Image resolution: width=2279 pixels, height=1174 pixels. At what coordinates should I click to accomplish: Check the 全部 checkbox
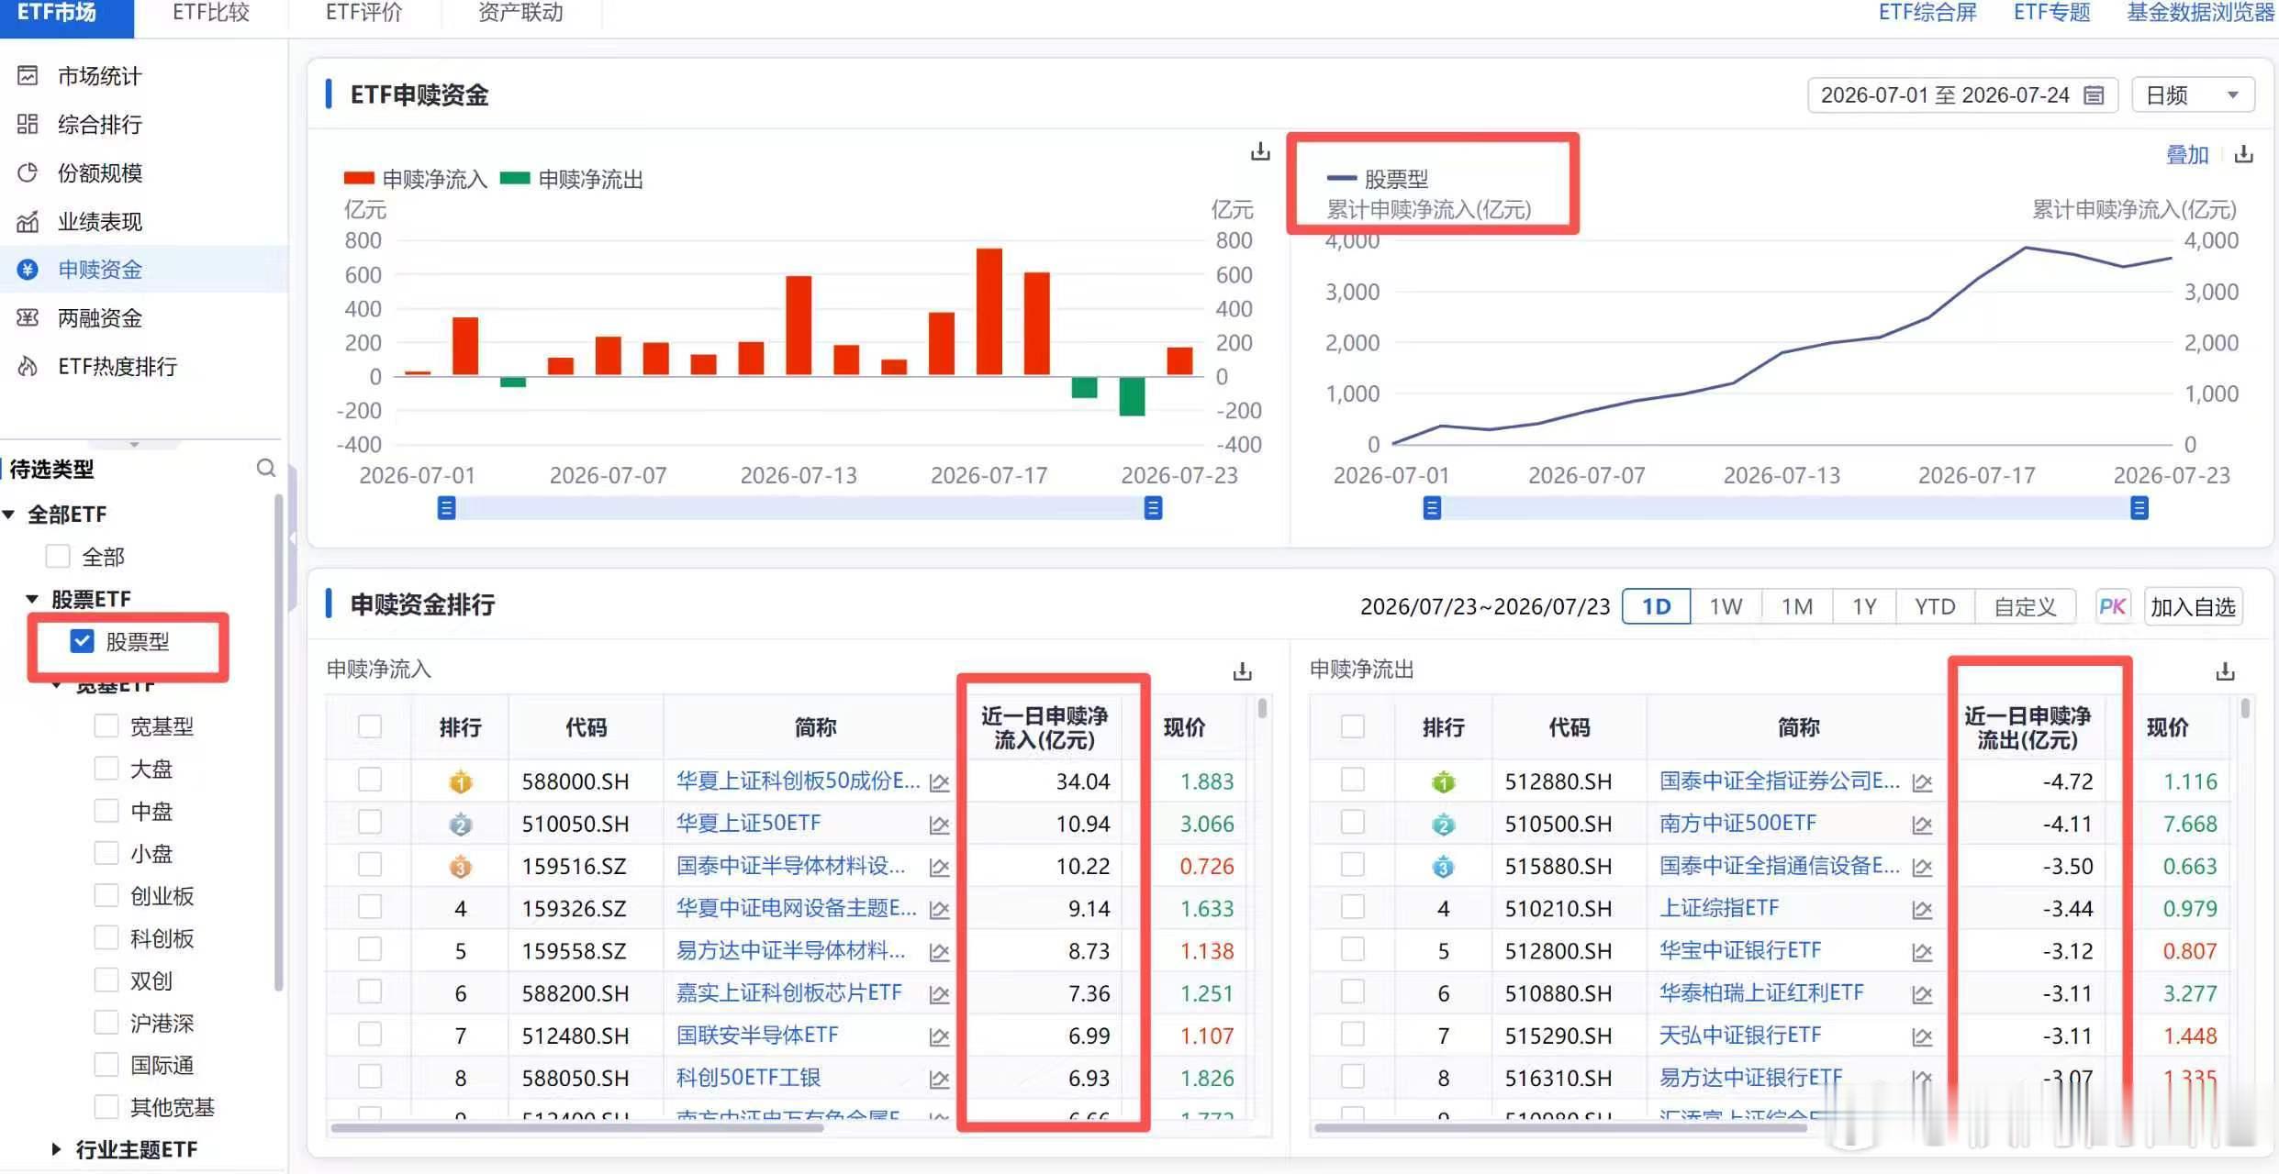coord(58,556)
